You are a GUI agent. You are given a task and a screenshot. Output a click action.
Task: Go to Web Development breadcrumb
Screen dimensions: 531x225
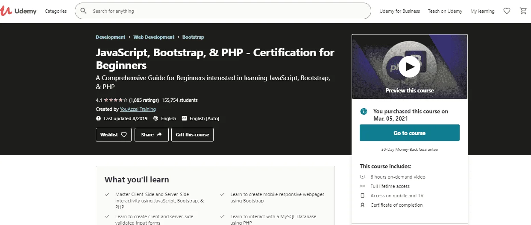(x=154, y=37)
